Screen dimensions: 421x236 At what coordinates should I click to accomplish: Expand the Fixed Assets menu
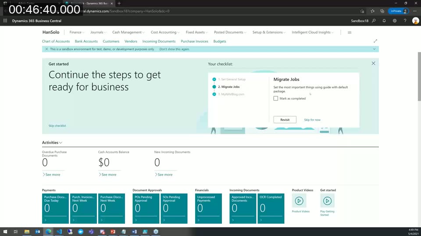tap(197, 32)
